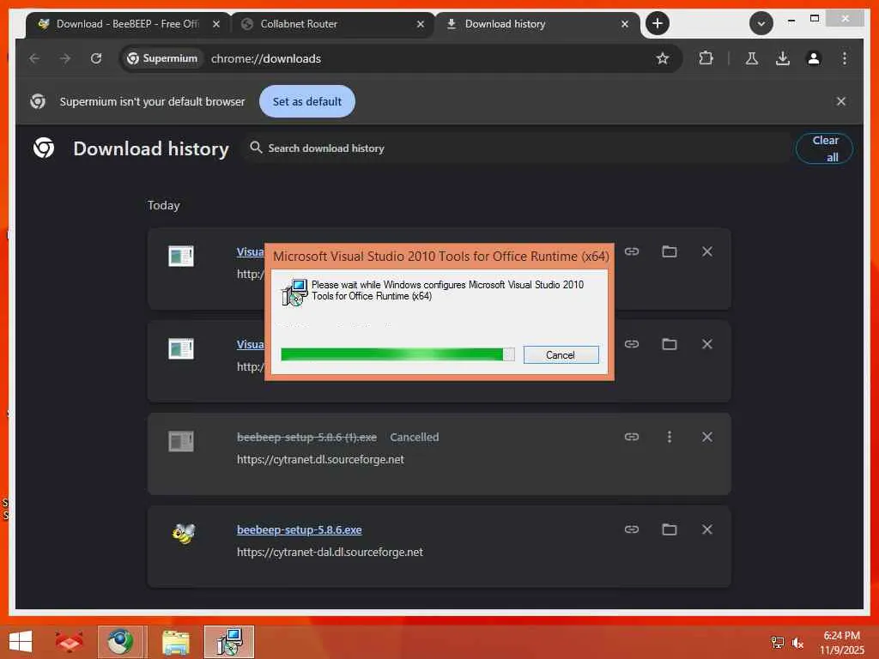Show second Visual download in folder
Screen dimensions: 879x659
click(x=670, y=344)
